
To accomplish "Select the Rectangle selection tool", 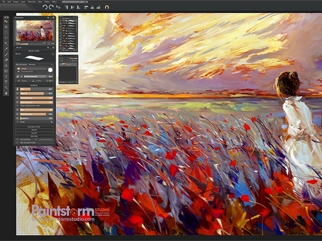I will 6,32.
